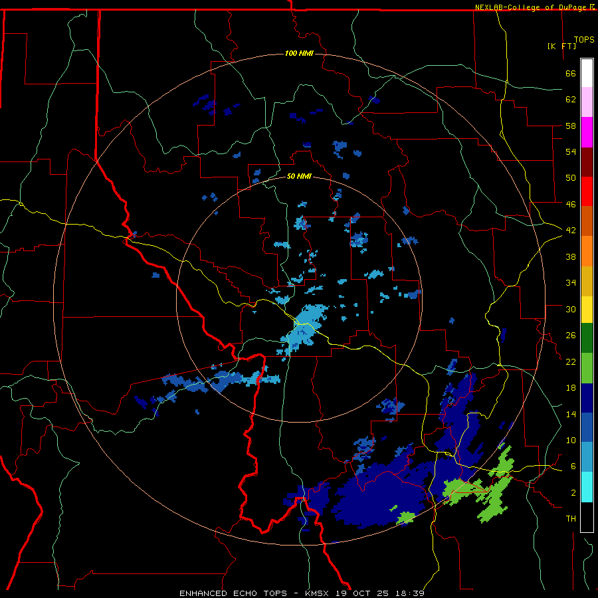Screen dimensions: 598x598
Task: Click the magenta legend swatch near 58
Action: click(x=587, y=132)
